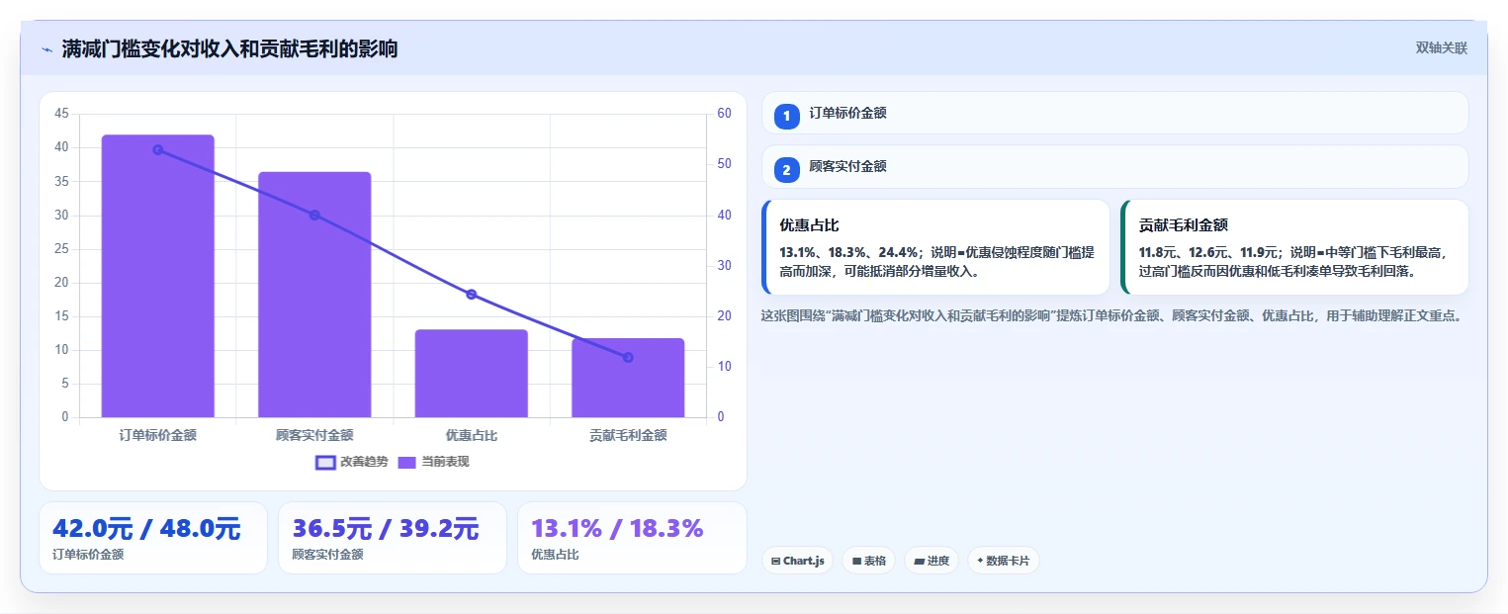
Task: Click the 订单标价金额 x-axis label
Action: click(x=158, y=435)
